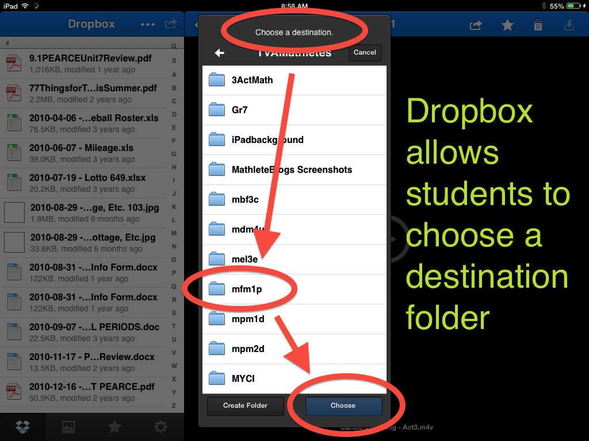Open the Favorites star tab
Viewport: 589px width, 441px height.
pos(114,427)
